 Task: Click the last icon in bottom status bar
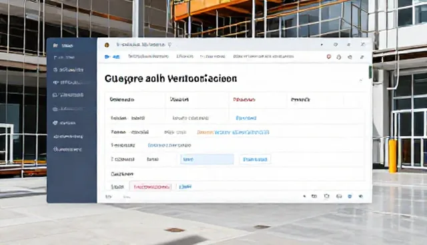(361, 196)
